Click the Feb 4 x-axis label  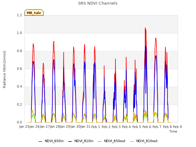tap(126, 127)
